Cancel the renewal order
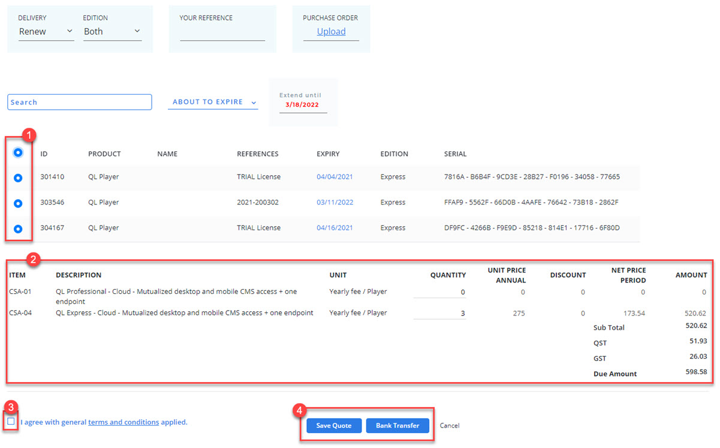Viewport: 720px width, 448px height. [450, 426]
